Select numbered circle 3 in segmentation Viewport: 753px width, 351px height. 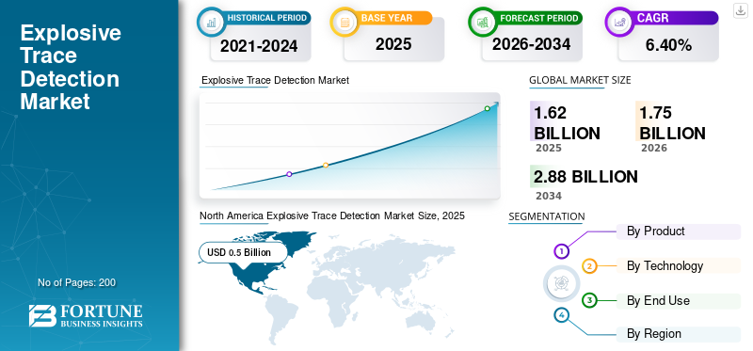point(589,300)
